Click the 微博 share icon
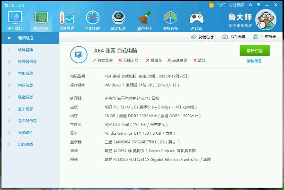The width and height of the screenshot is (284, 190). 194,37
